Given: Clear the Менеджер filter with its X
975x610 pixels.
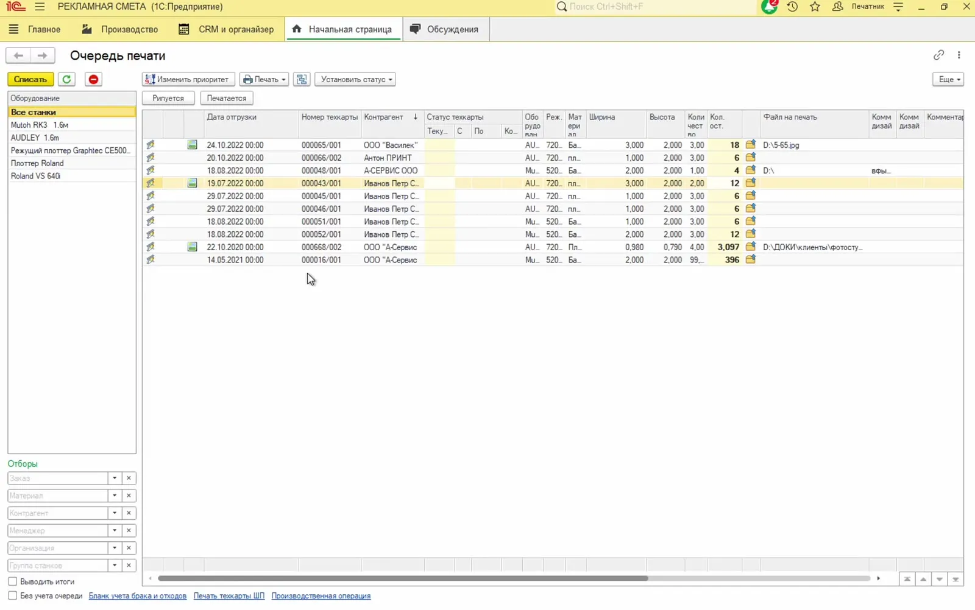Looking at the screenshot, I should tap(129, 530).
